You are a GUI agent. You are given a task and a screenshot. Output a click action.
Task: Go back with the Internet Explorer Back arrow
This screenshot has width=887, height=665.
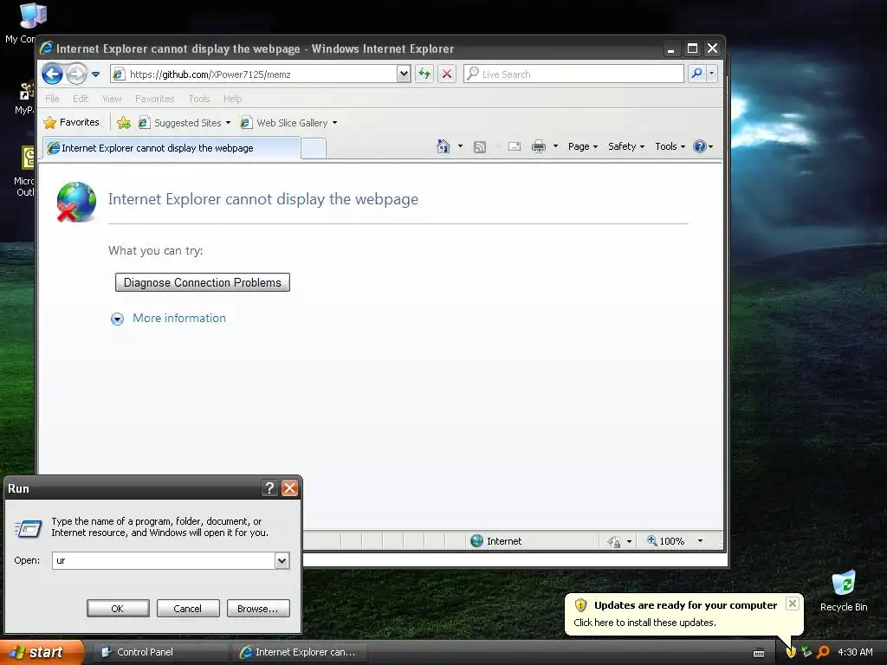point(52,74)
